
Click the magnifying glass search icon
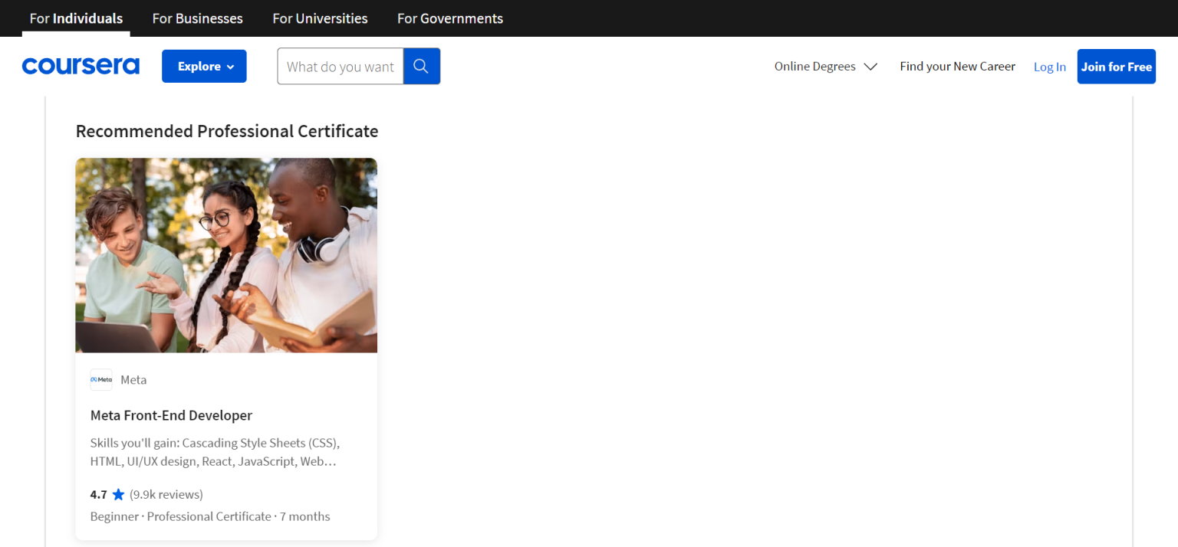point(421,67)
